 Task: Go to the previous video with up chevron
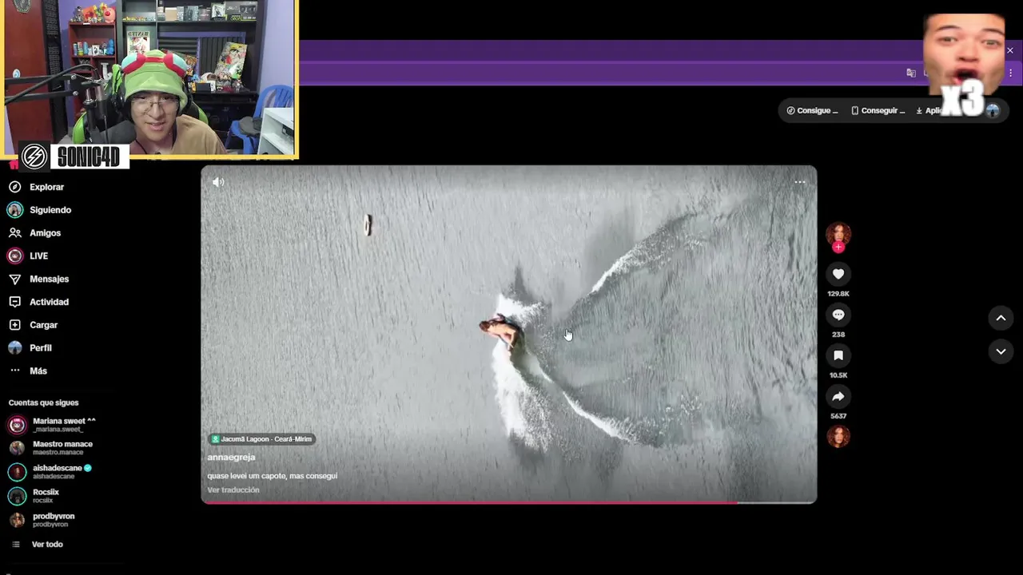click(1001, 318)
